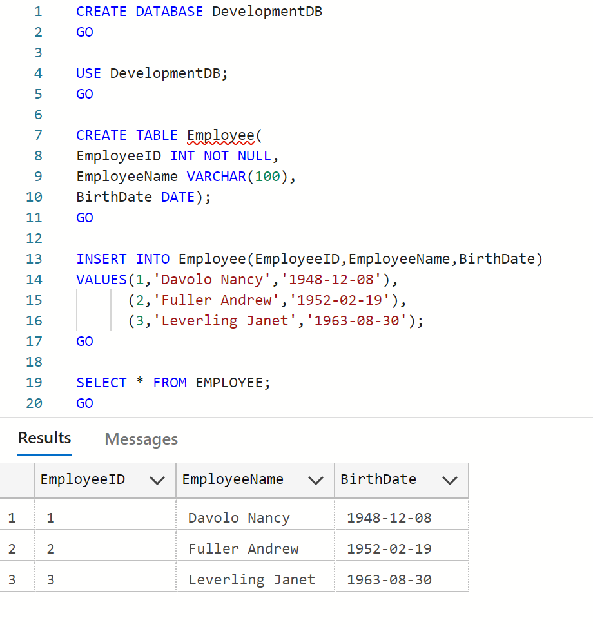
Task: Click the Leverling Janet result cell
Action: coord(252,580)
